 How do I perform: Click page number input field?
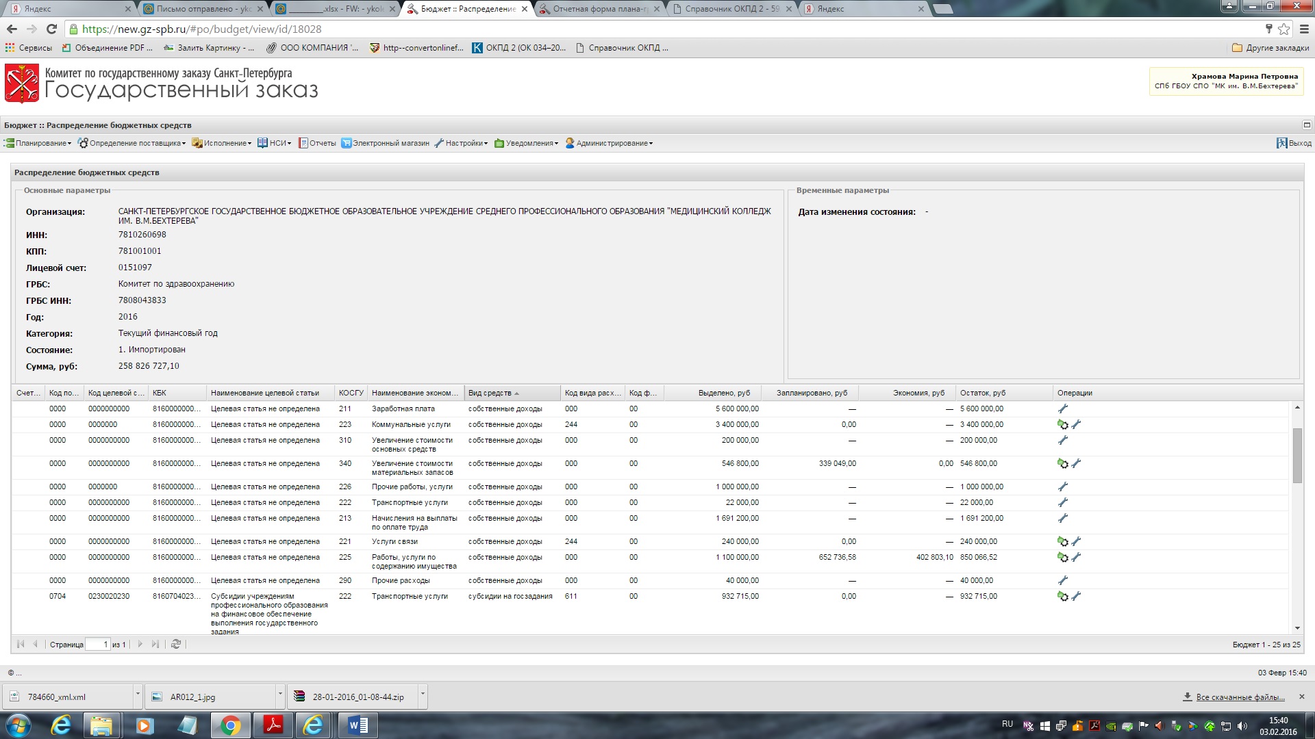pyautogui.click(x=98, y=645)
